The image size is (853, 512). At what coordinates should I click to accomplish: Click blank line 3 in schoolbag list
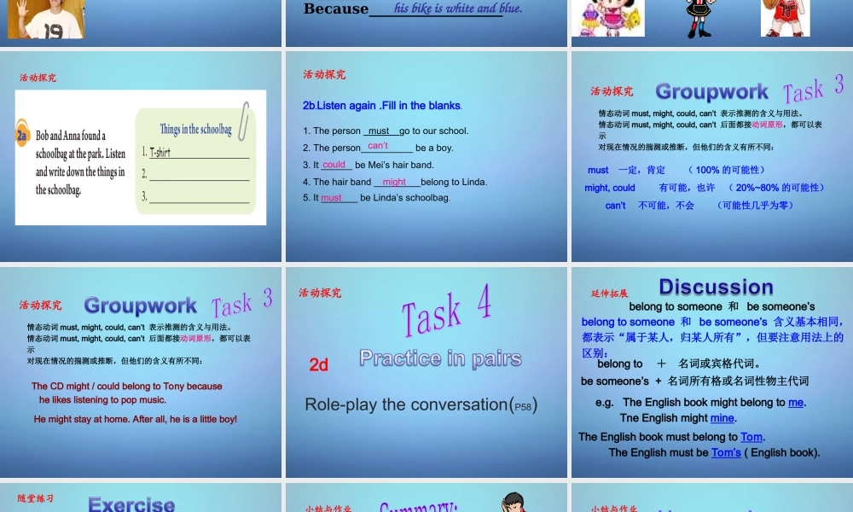tap(199, 197)
